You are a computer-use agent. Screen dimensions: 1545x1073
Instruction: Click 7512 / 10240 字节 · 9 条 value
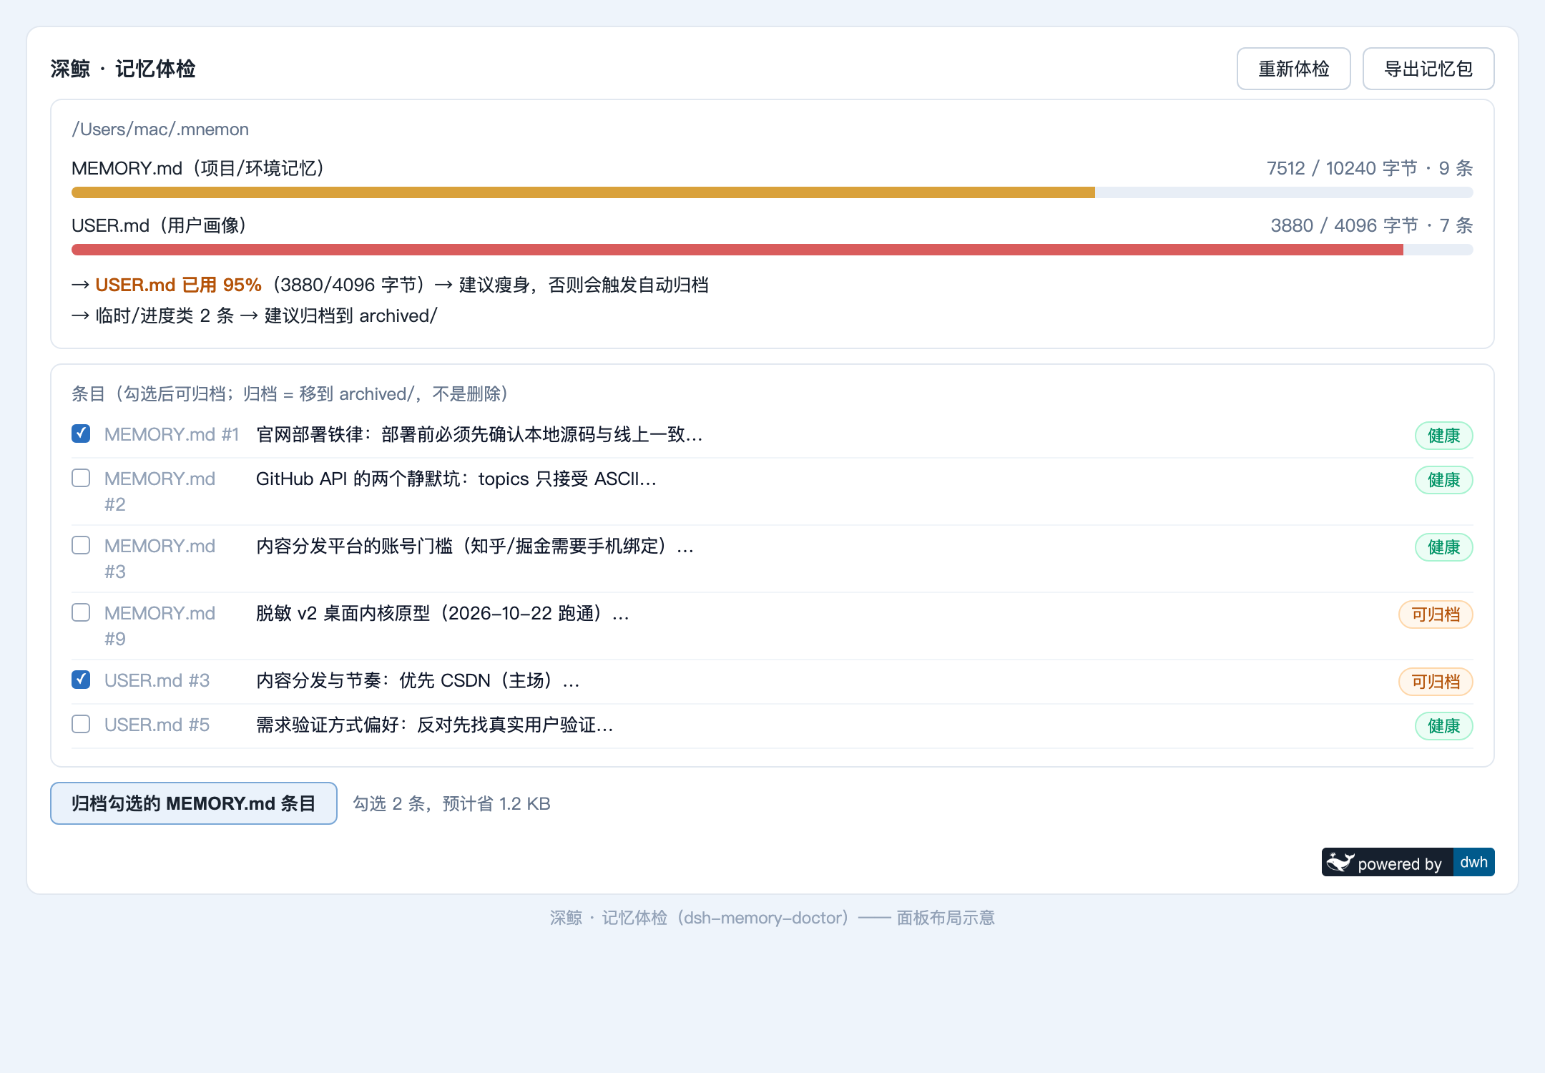point(1370,168)
